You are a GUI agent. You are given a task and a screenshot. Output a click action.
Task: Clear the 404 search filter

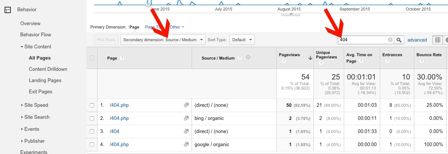coord(390,40)
